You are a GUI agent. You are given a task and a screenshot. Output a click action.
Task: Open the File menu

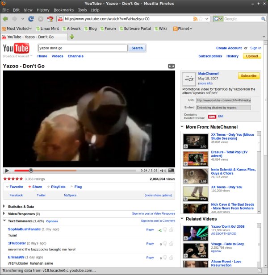tap(5, 10)
